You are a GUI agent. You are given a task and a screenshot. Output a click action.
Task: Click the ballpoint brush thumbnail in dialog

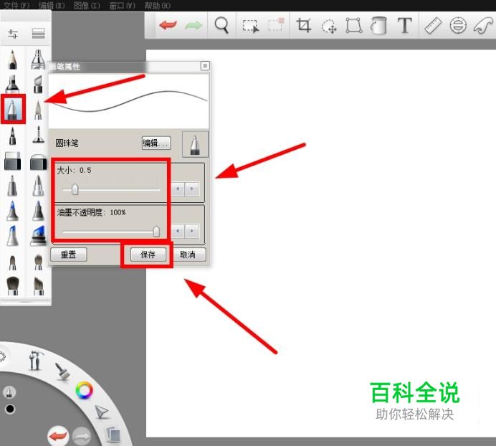(195, 144)
